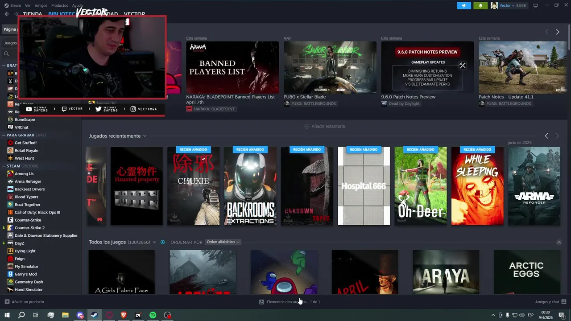Go back with the Steam navigation arrow
571x321 pixels.
point(7,14)
